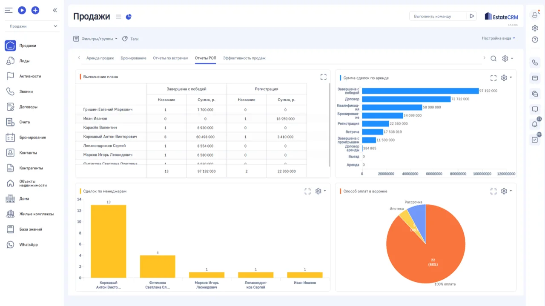The height and width of the screenshot is (306, 545).
Task: Open Настройка вида dropdown
Action: click(x=499, y=38)
